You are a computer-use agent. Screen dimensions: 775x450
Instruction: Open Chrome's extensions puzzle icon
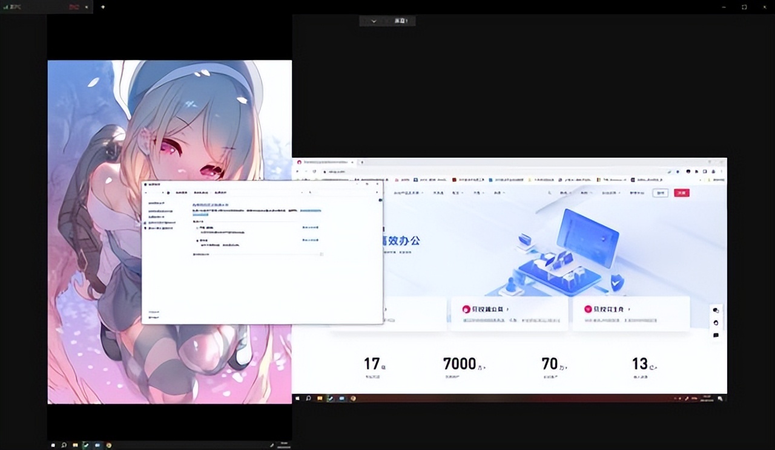pyautogui.click(x=705, y=171)
